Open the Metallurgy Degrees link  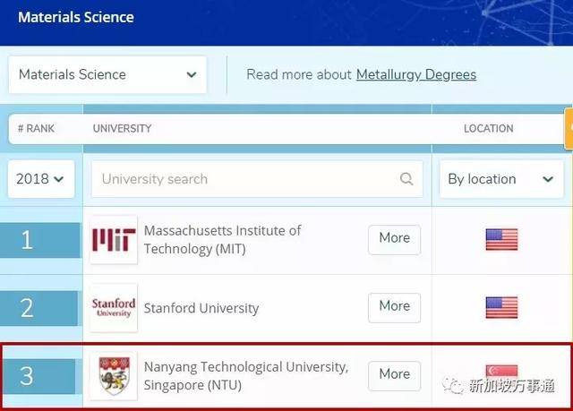[416, 74]
